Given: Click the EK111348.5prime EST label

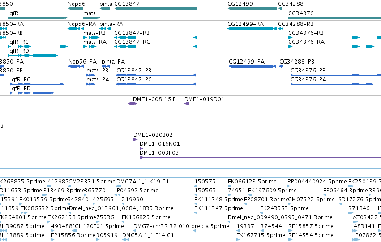Looking at the screenshot, I should point(218,200).
